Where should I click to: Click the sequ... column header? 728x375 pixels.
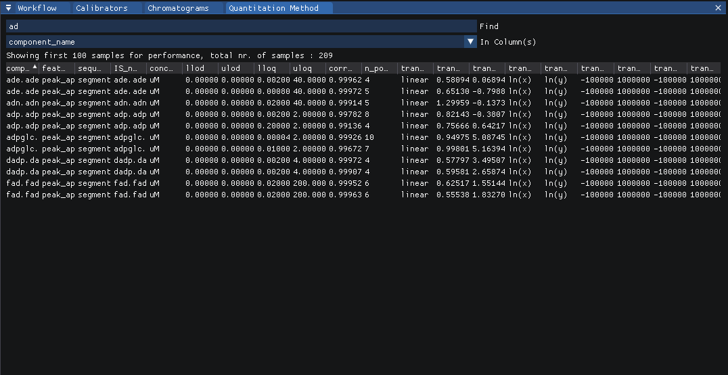coord(93,68)
